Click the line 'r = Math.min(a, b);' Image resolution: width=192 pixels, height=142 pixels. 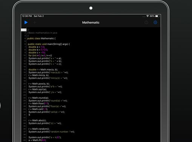click(39, 75)
